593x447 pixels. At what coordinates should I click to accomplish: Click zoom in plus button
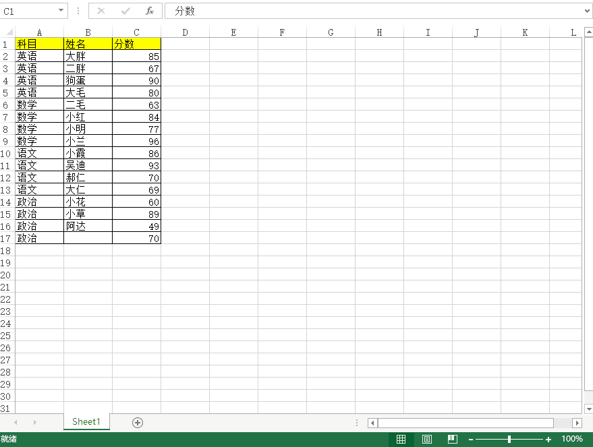point(548,440)
